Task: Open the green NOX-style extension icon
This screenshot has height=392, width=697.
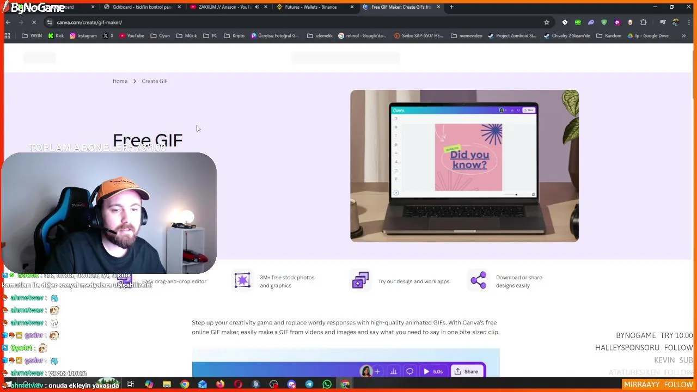Action: click(578, 22)
